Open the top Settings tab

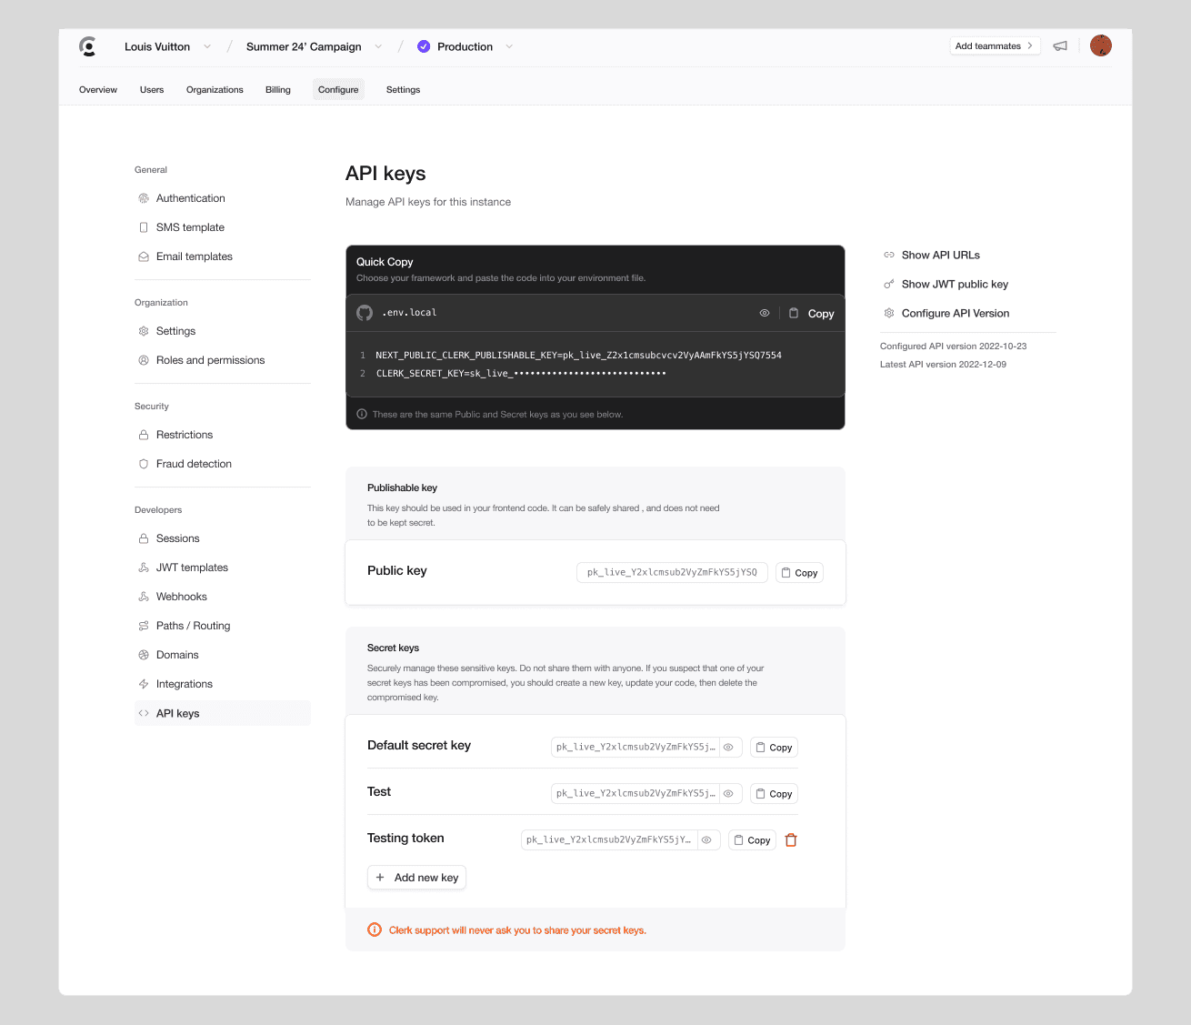[403, 89]
